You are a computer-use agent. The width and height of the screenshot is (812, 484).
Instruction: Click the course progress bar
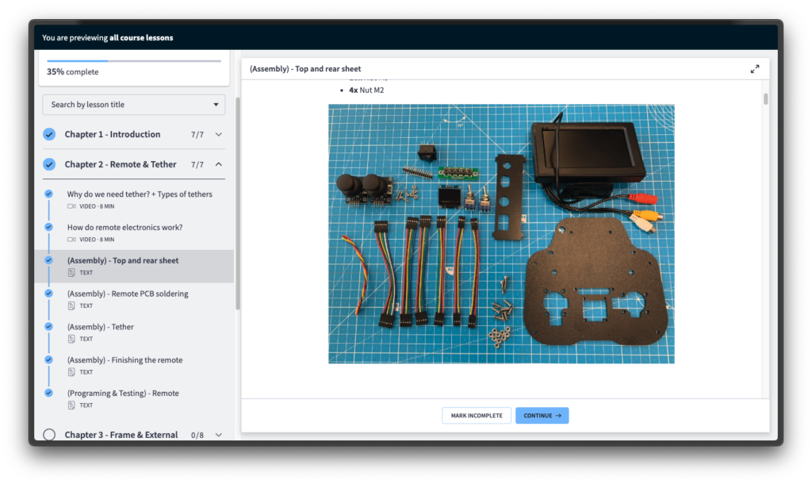click(x=134, y=61)
